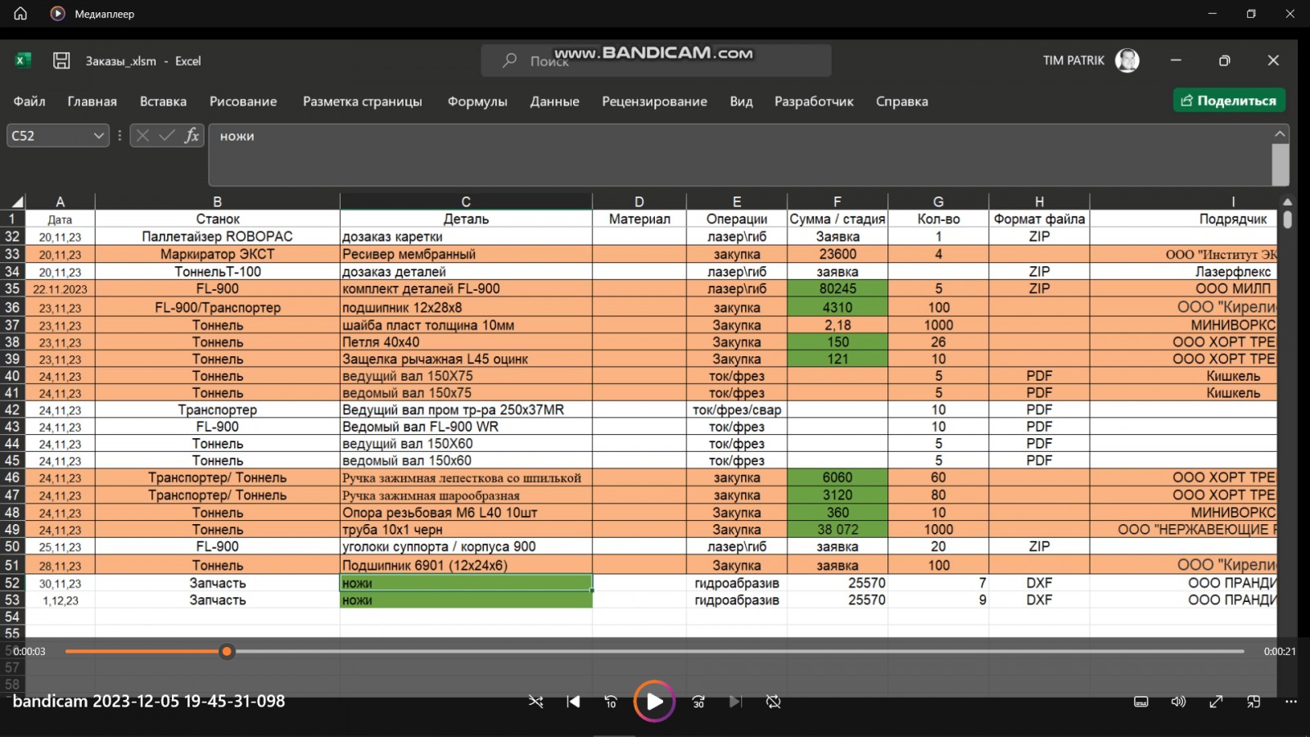Click the Поделиться share button
The image size is (1310, 737).
[1229, 101]
